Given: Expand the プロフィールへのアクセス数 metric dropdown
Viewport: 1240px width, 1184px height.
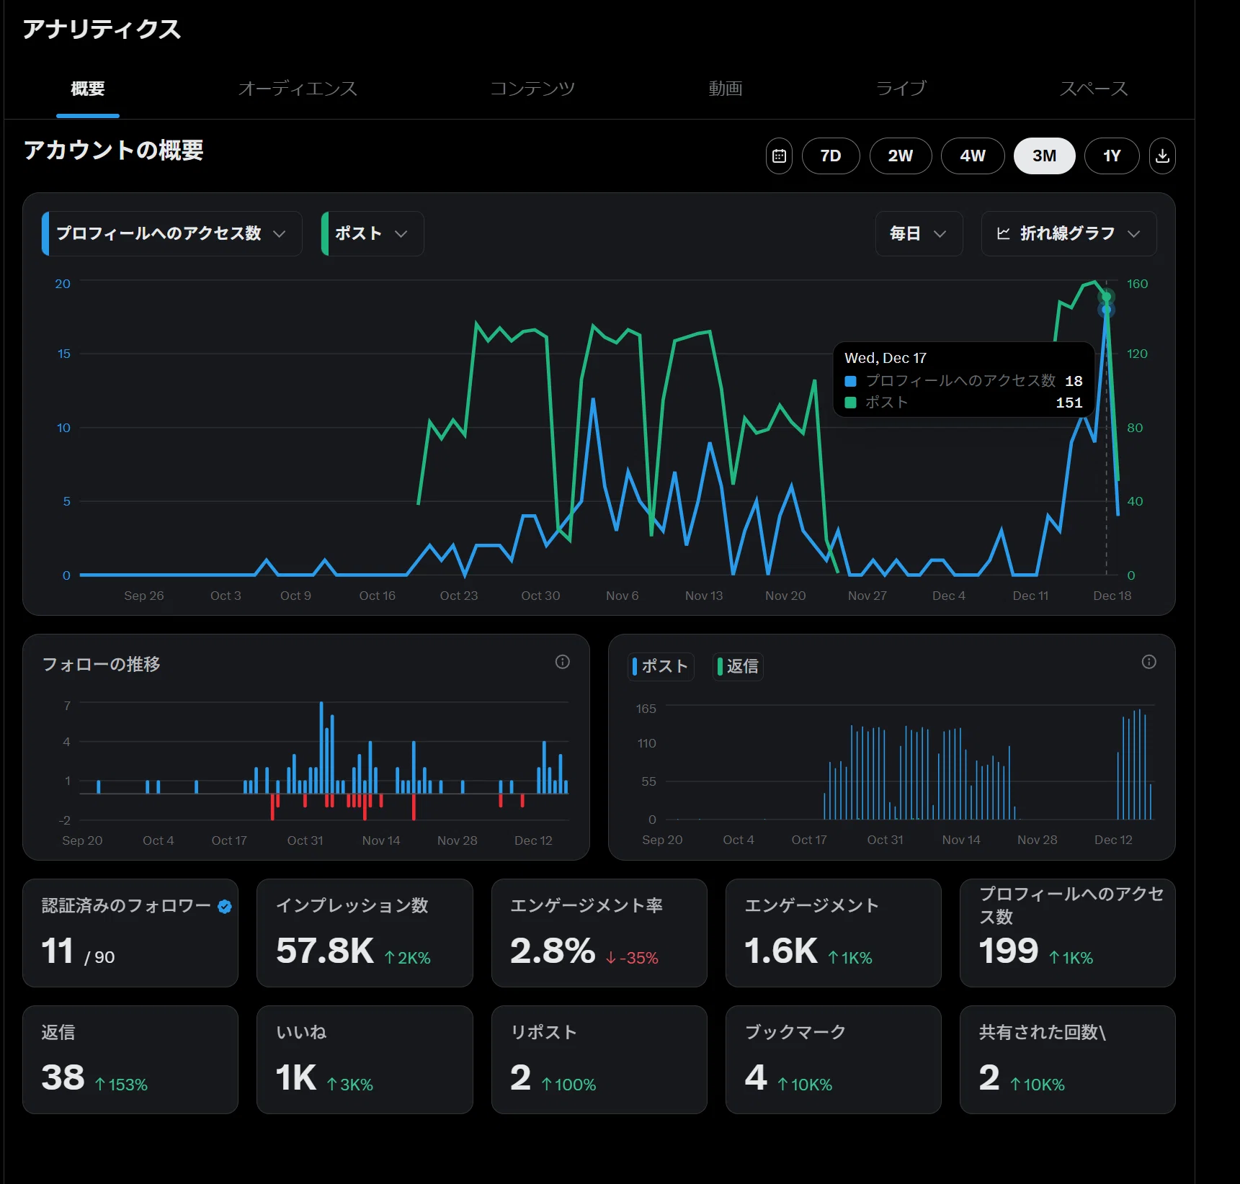Looking at the screenshot, I should click(x=172, y=233).
